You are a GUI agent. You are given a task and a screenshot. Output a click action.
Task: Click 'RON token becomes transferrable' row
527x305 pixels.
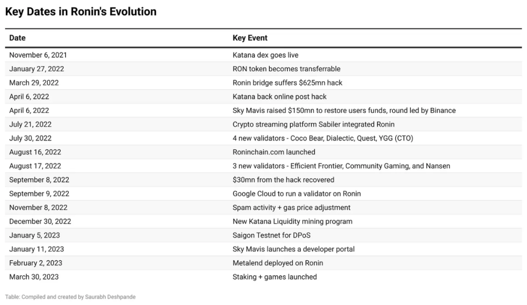[286, 69]
